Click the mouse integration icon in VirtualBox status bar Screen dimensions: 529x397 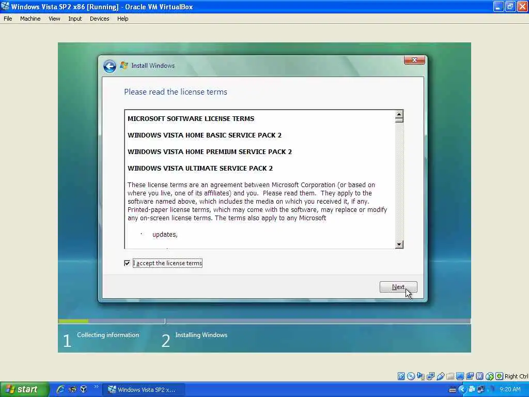490,376
